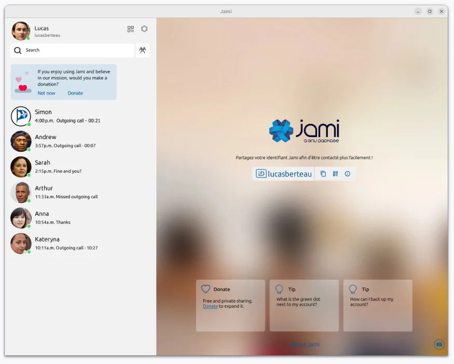
Task: Click the heart icon on Donate card
Action: pyautogui.click(x=205, y=289)
